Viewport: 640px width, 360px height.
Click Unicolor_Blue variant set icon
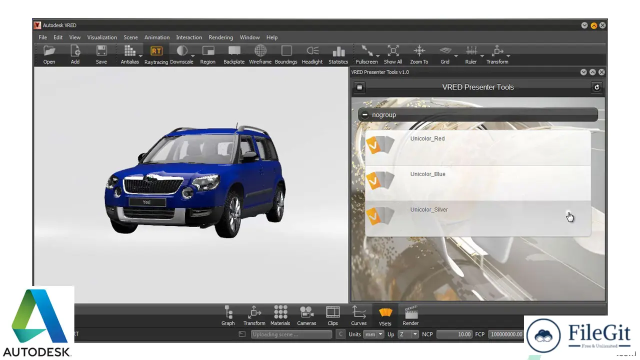click(x=380, y=181)
